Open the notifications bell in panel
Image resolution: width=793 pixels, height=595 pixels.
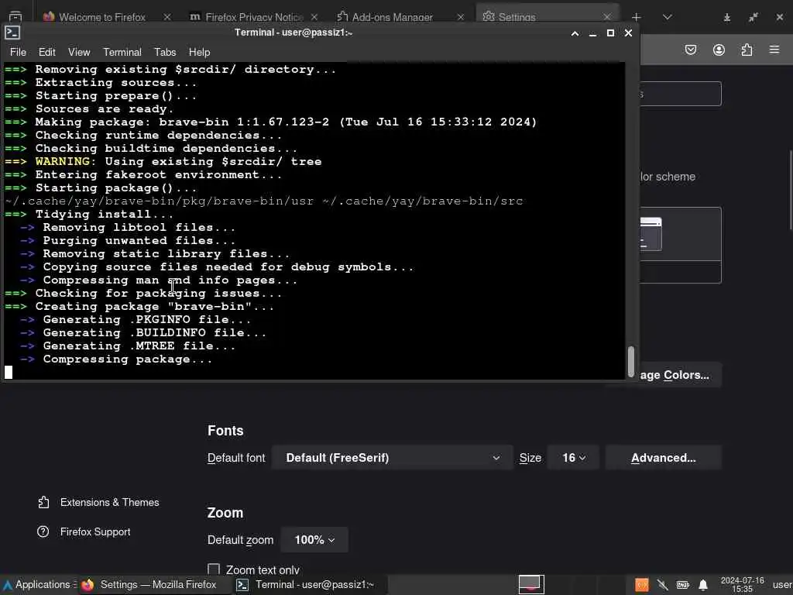[703, 585]
